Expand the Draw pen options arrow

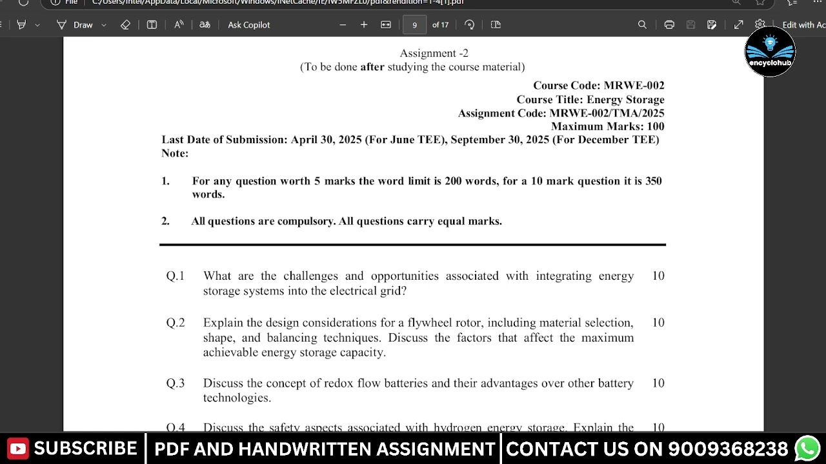click(x=104, y=24)
